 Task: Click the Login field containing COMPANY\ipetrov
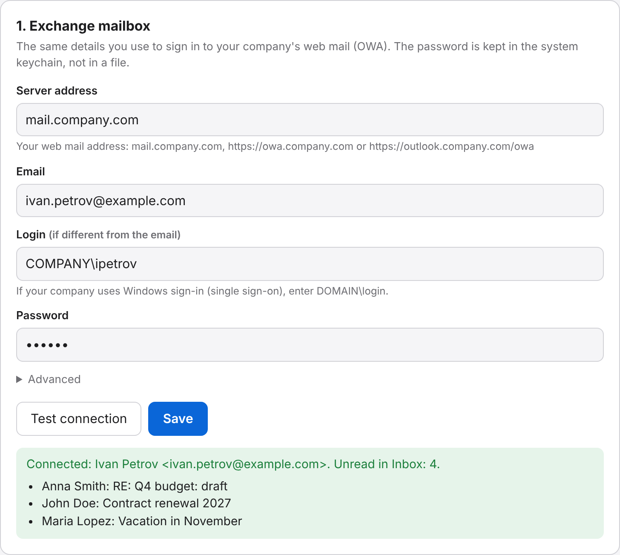(x=310, y=264)
